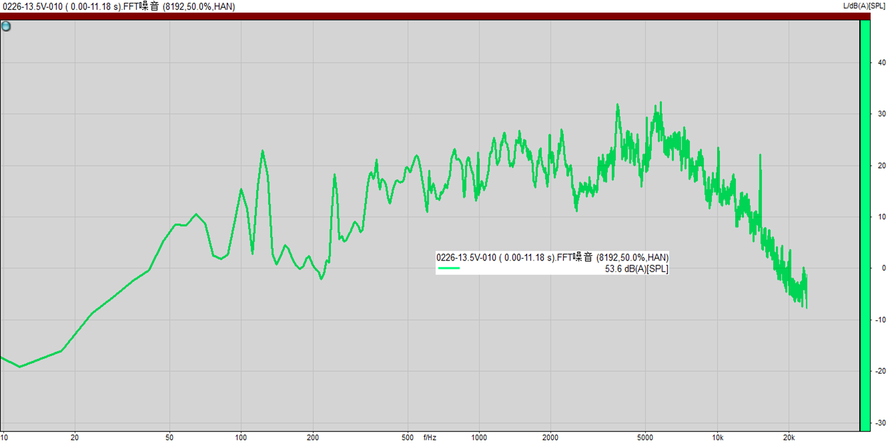Screen dimensions: 888x443
Task: Click the 5000 Hz axis tick label
Action: (644, 438)
